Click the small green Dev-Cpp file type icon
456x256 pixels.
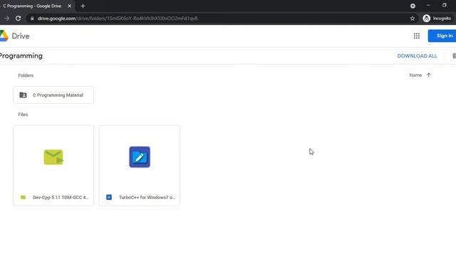[x=23, y=198]
